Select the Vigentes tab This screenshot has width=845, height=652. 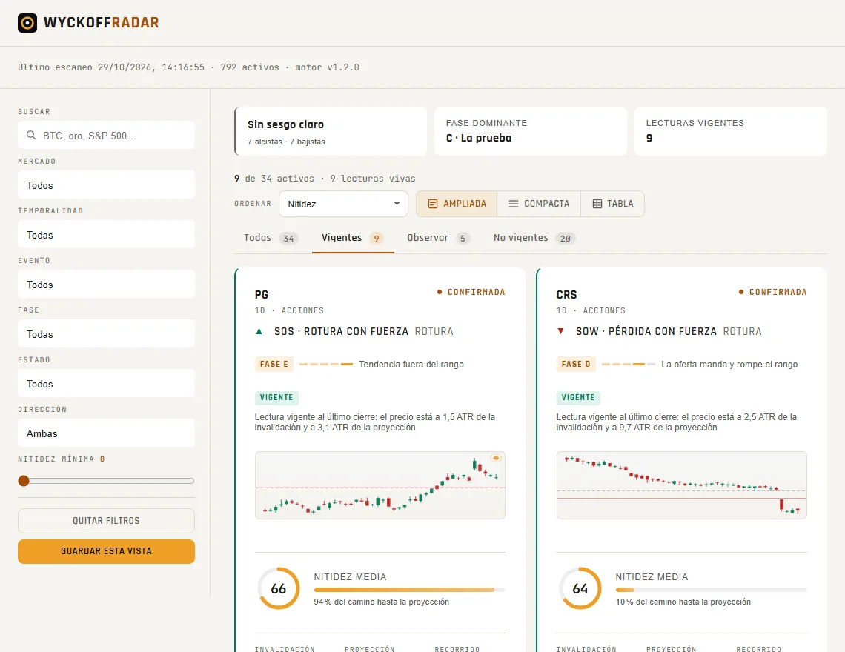click(x=353, y=238)
